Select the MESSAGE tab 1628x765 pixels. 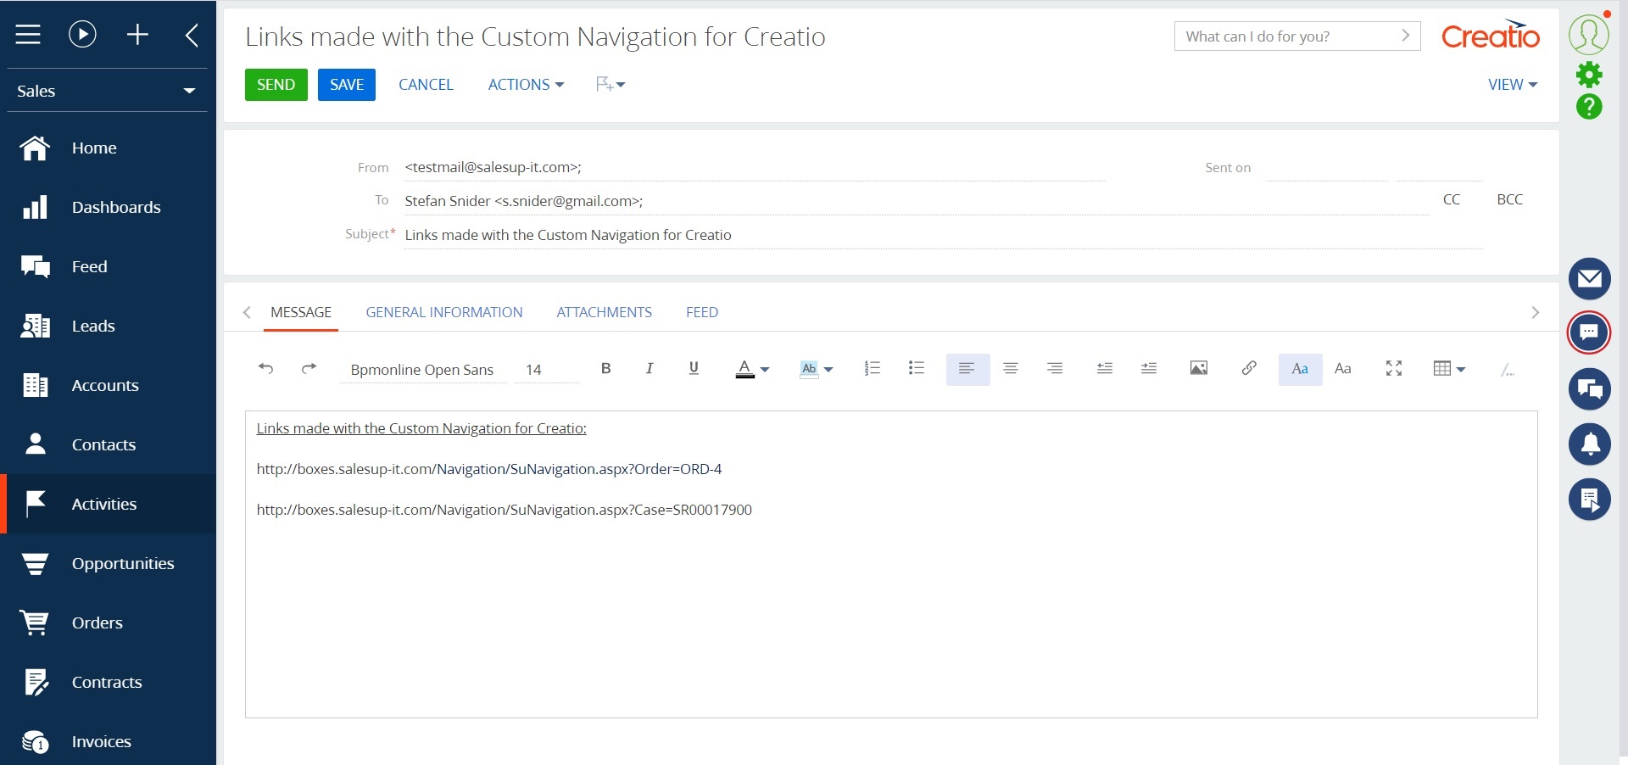[x=301, y=312]
